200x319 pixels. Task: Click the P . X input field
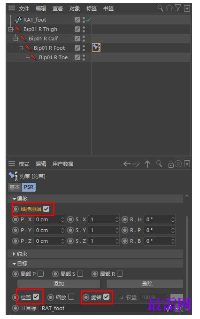[49, 219]
